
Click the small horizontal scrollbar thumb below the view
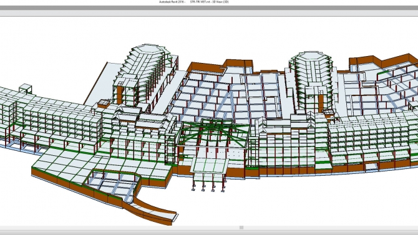(241, 228)
